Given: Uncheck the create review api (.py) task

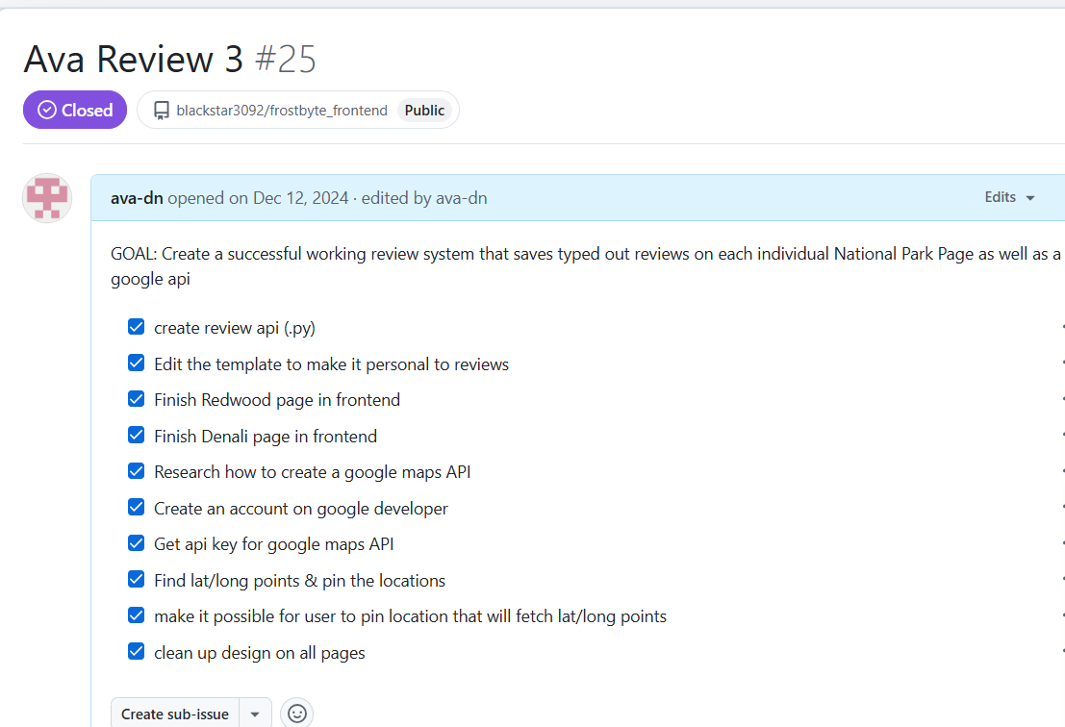Looking at the screenshot, I should pos(136,327).
